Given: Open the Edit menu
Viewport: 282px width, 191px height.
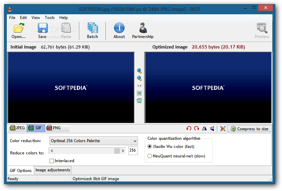Looking at the screenshot, I should coord(23,18).
